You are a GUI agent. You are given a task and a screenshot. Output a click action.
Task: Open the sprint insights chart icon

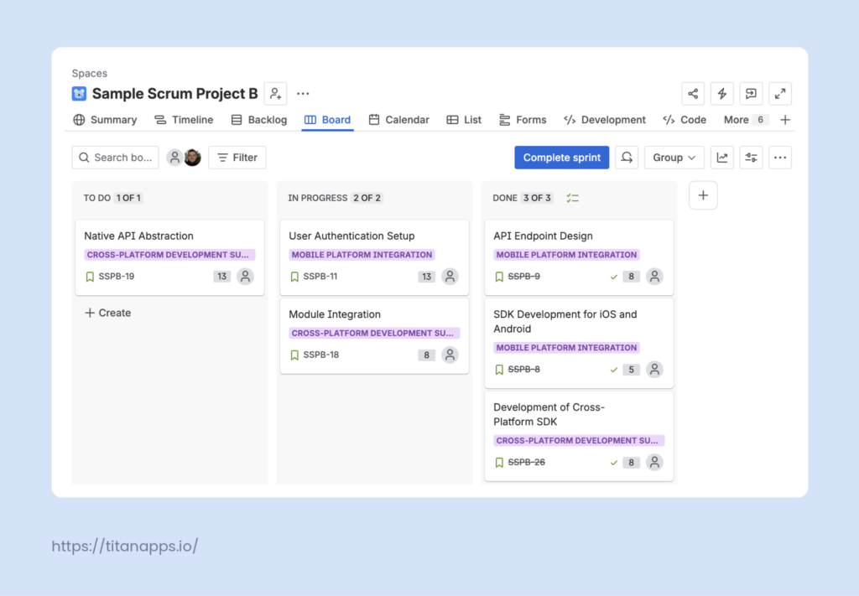click(722, 158)
